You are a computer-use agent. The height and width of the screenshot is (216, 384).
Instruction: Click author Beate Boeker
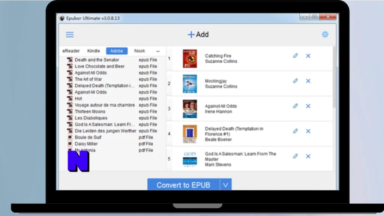[x=218, y=139]
